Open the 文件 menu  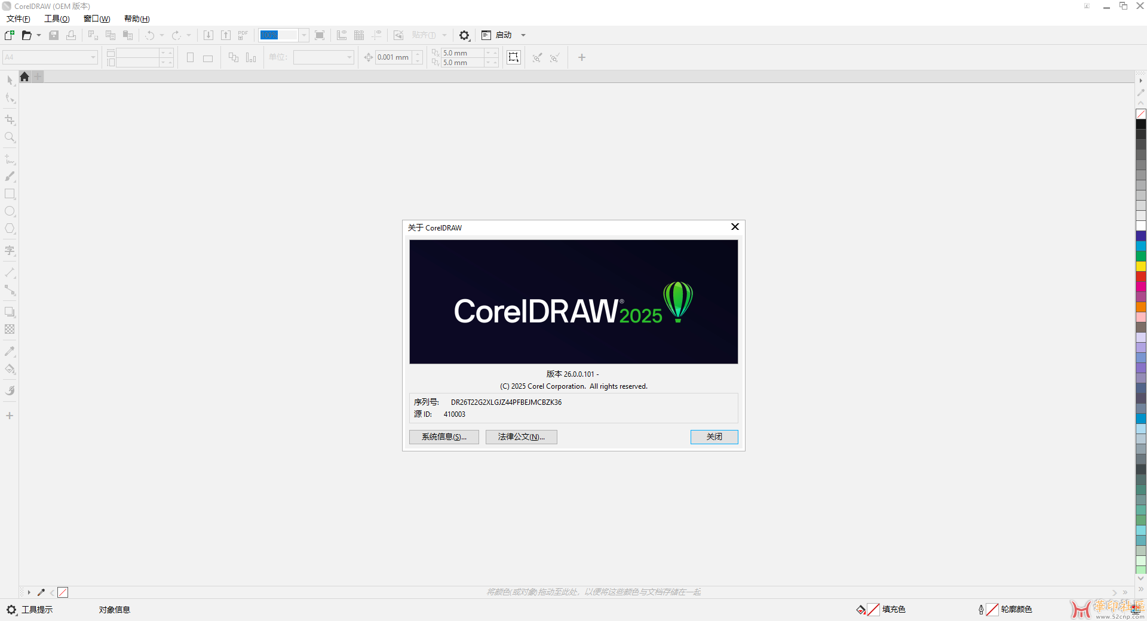click(18, 19)
